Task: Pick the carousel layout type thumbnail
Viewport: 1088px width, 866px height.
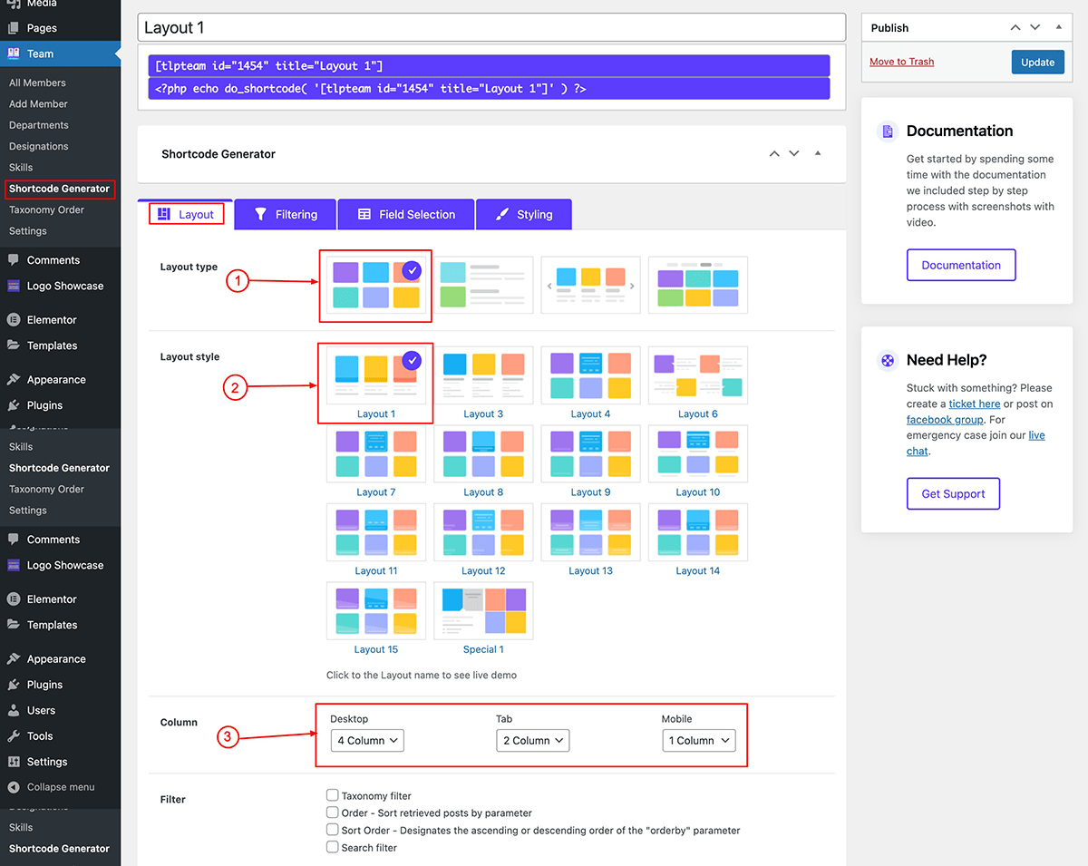Action: (x=591, y=285)
